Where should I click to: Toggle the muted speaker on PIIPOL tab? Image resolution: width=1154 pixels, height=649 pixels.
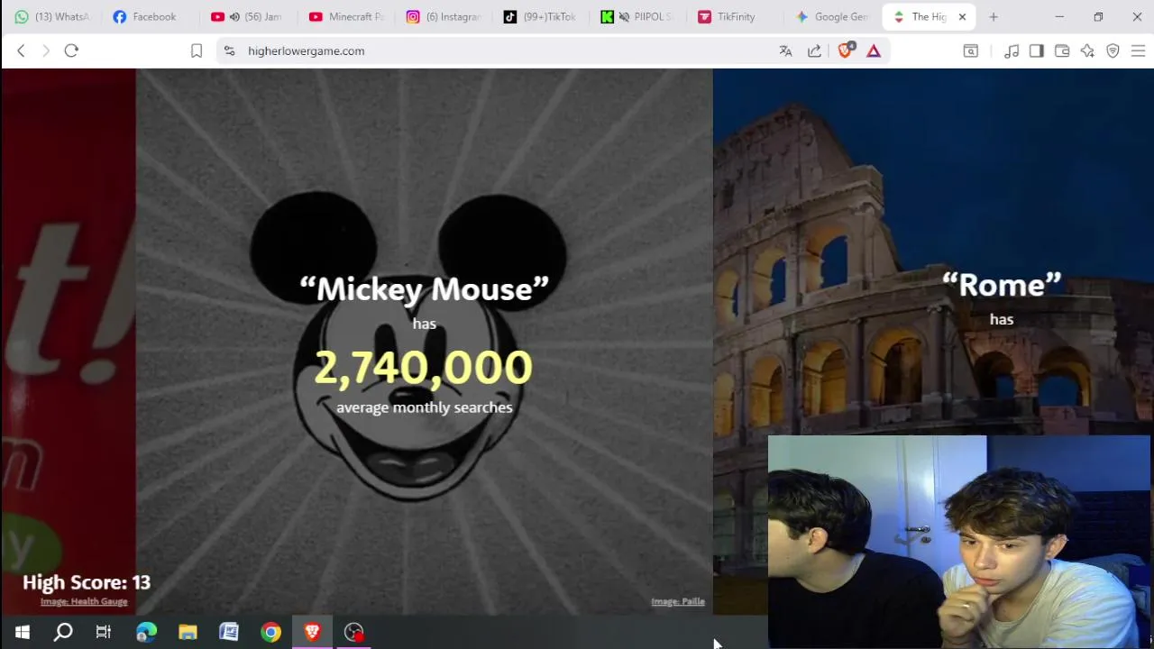pyautogui.click(x=624, y=17)
